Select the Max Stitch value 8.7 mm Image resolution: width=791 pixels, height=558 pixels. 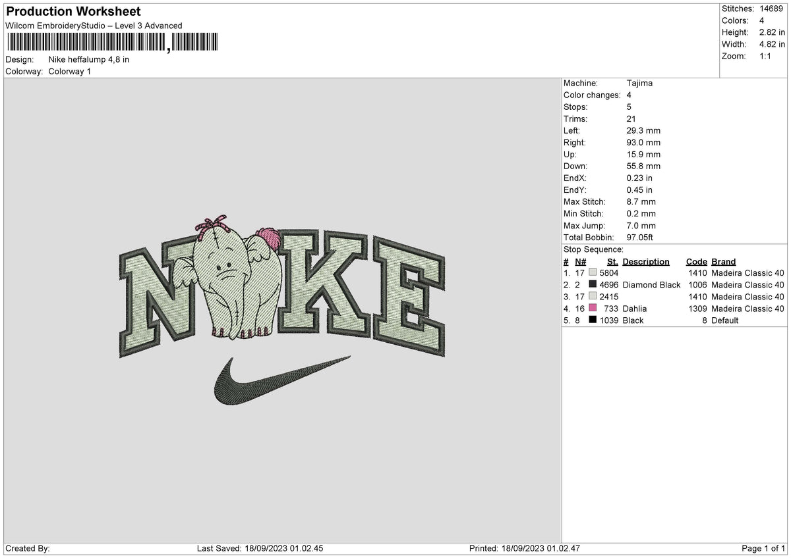(x=641, y=202)
